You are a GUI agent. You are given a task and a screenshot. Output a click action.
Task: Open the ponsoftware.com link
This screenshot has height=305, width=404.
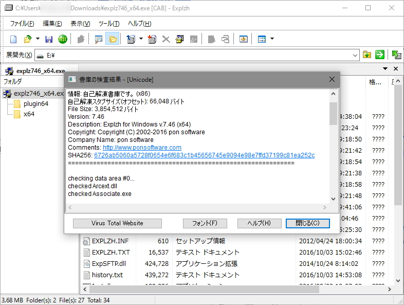(142, 148)
